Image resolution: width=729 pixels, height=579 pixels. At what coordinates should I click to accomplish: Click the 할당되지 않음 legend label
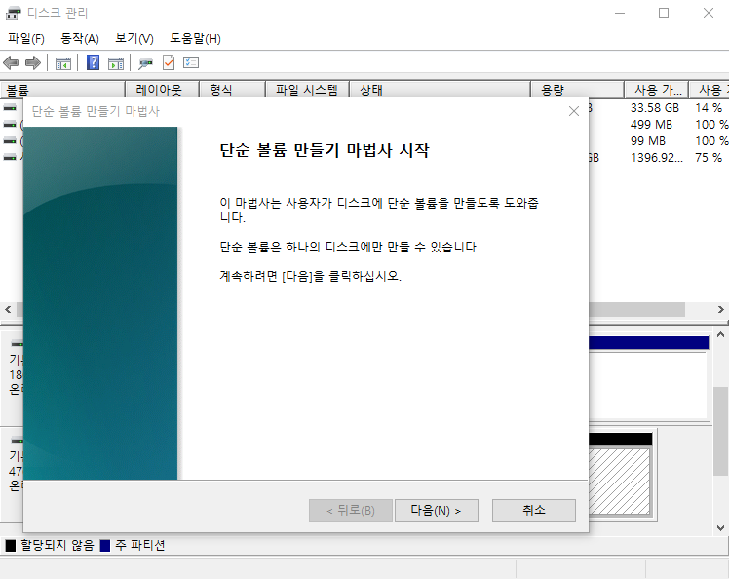[58, 545]
